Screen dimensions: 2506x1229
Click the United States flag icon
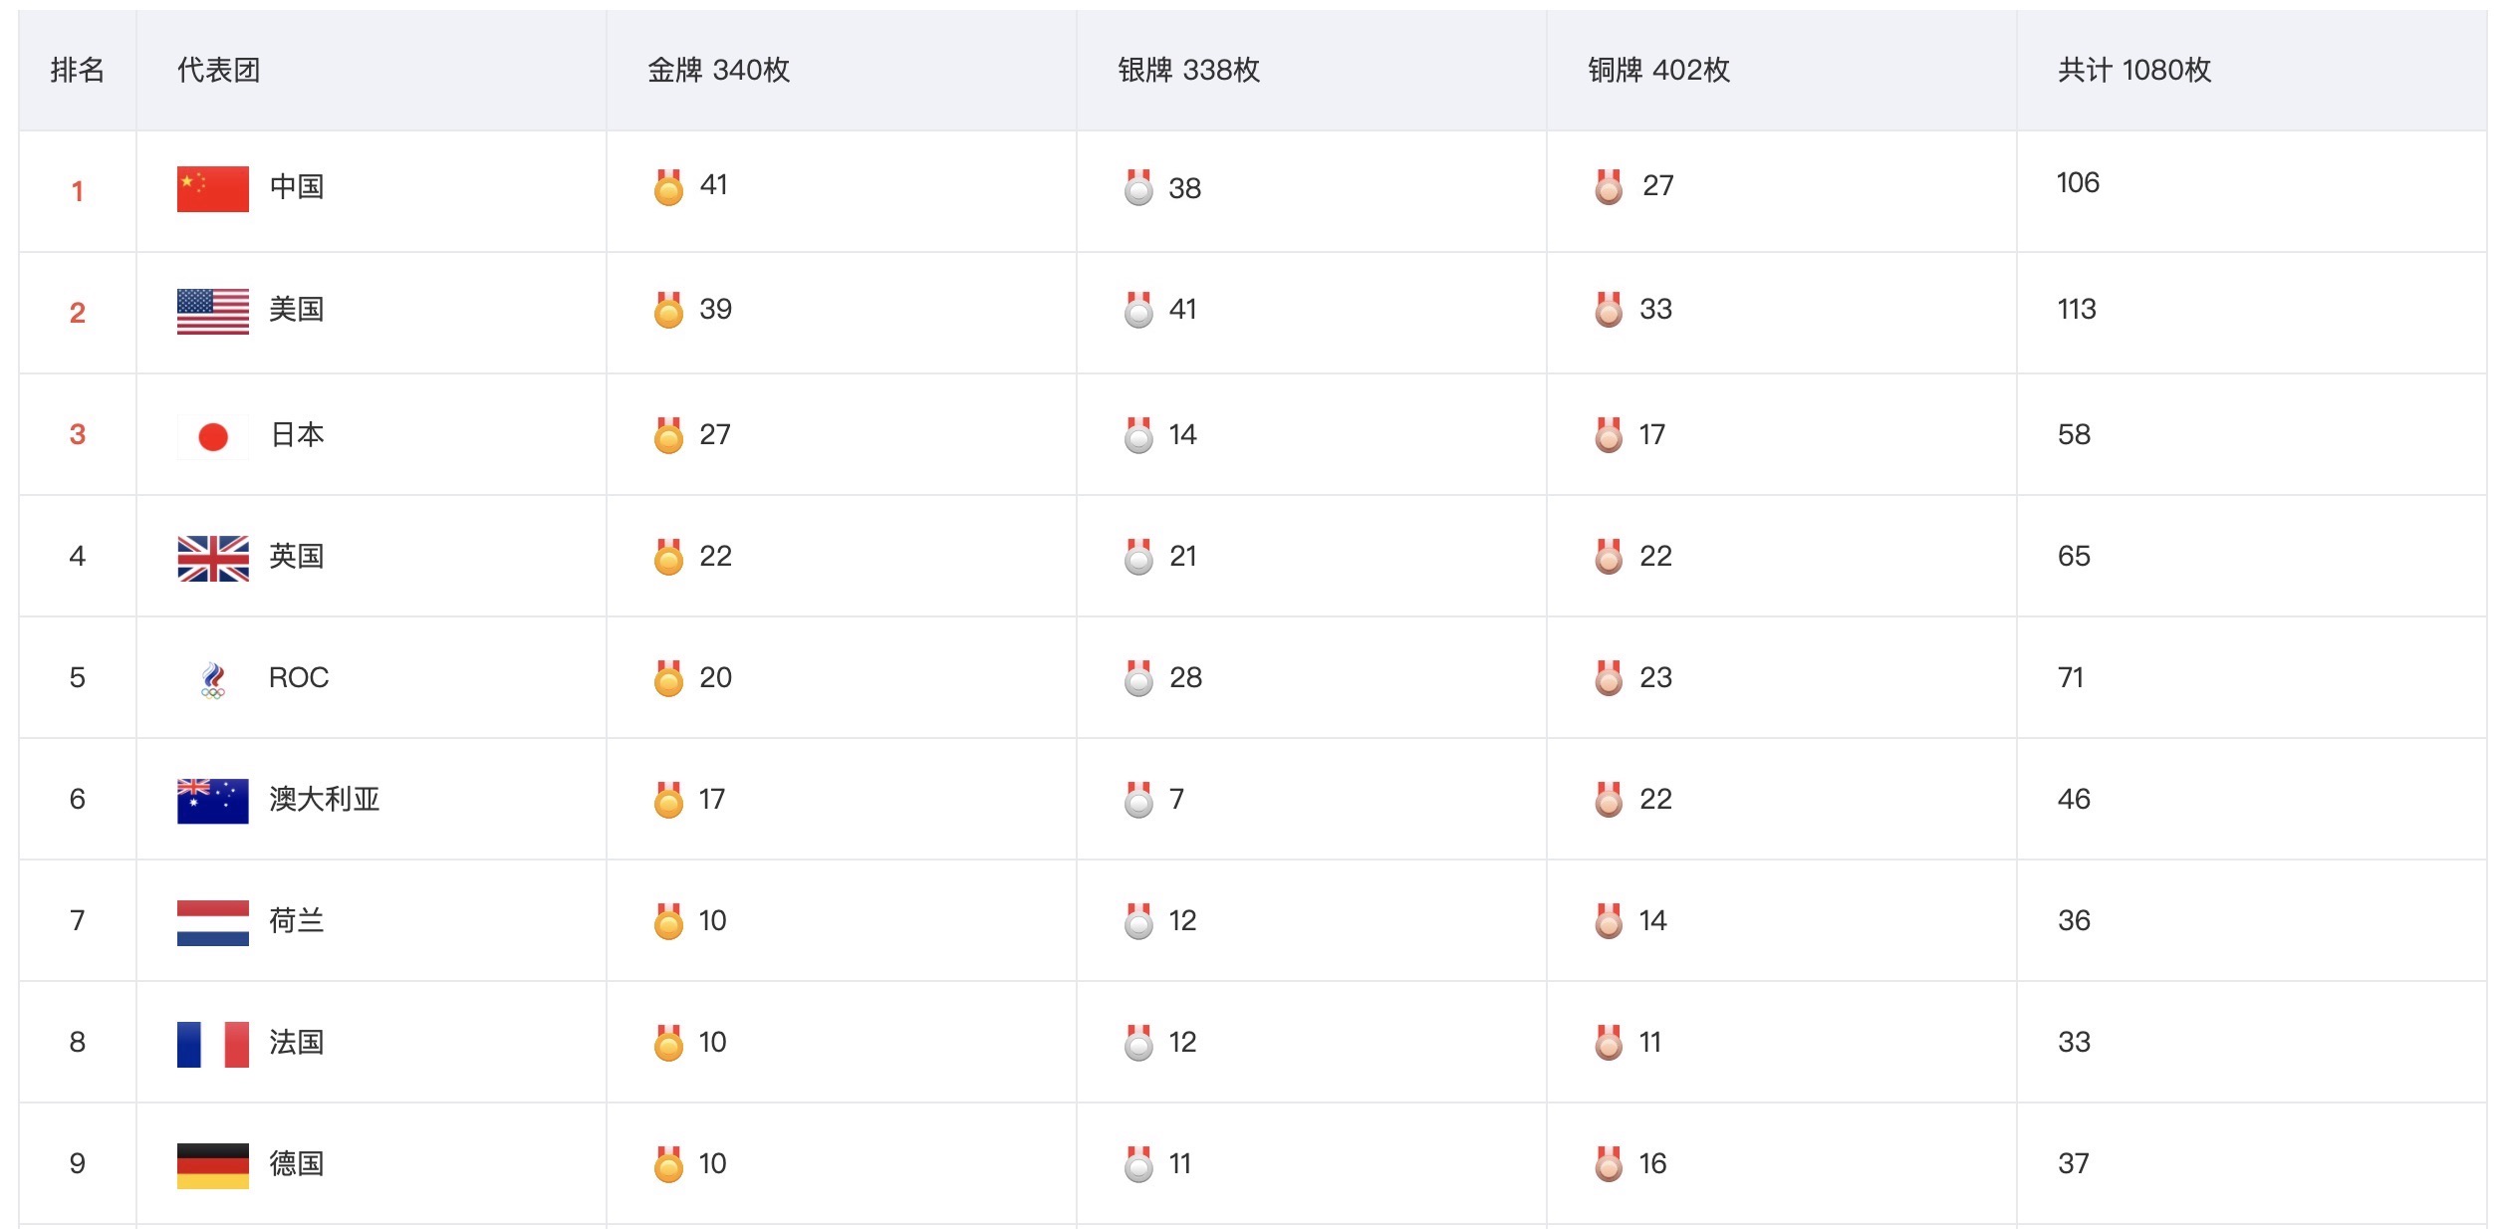point(212,311)
